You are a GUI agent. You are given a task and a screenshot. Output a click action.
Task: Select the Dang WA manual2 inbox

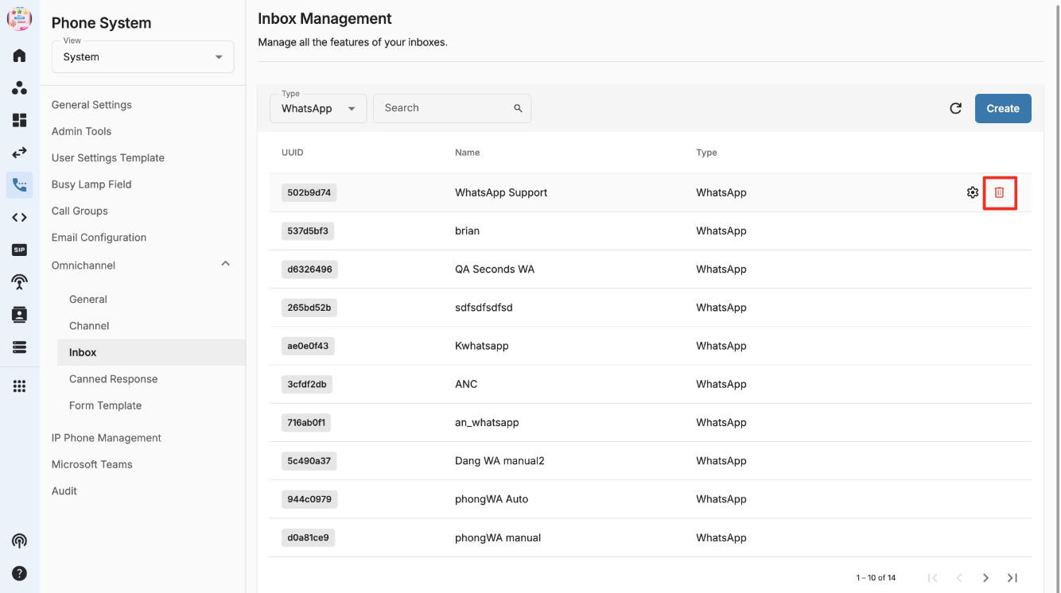[x=499, y=461]
